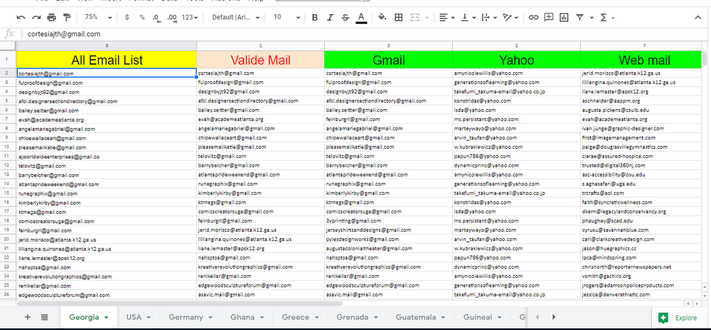Insert link using chain icon

click(x=533, y=17)
